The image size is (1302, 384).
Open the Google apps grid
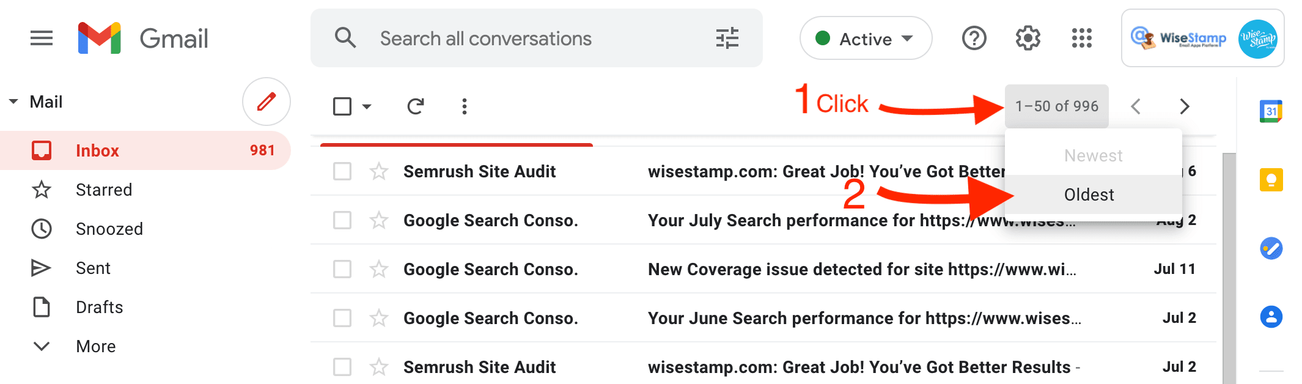[1081, 39]
